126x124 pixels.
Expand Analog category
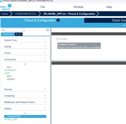pyautogui.click(x=25, y=46)
